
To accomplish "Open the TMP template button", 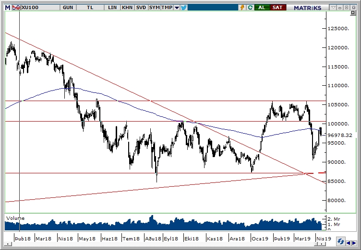I will pyautogui.click(x=167, y=7).
